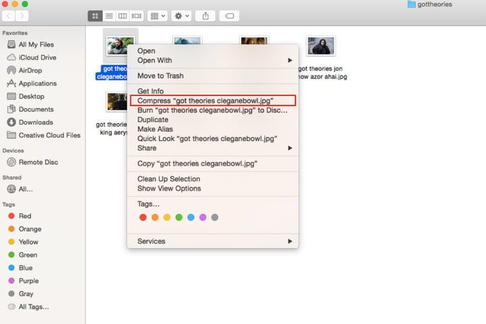Select the Purple tag in the sidebar
This screenshot has height=324, width=486.
click(29, 281)
